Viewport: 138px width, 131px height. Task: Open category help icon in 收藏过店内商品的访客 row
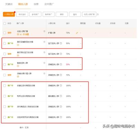(61, 86)
